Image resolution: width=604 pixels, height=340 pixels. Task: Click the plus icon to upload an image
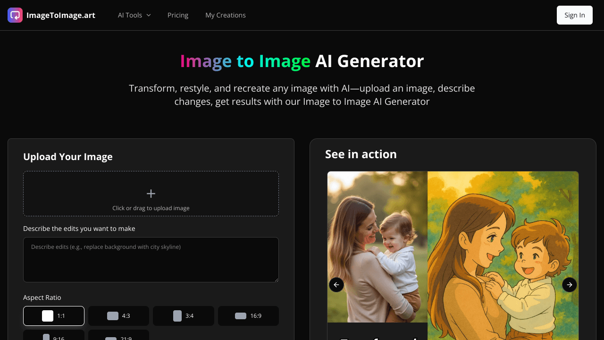(151, 193)
